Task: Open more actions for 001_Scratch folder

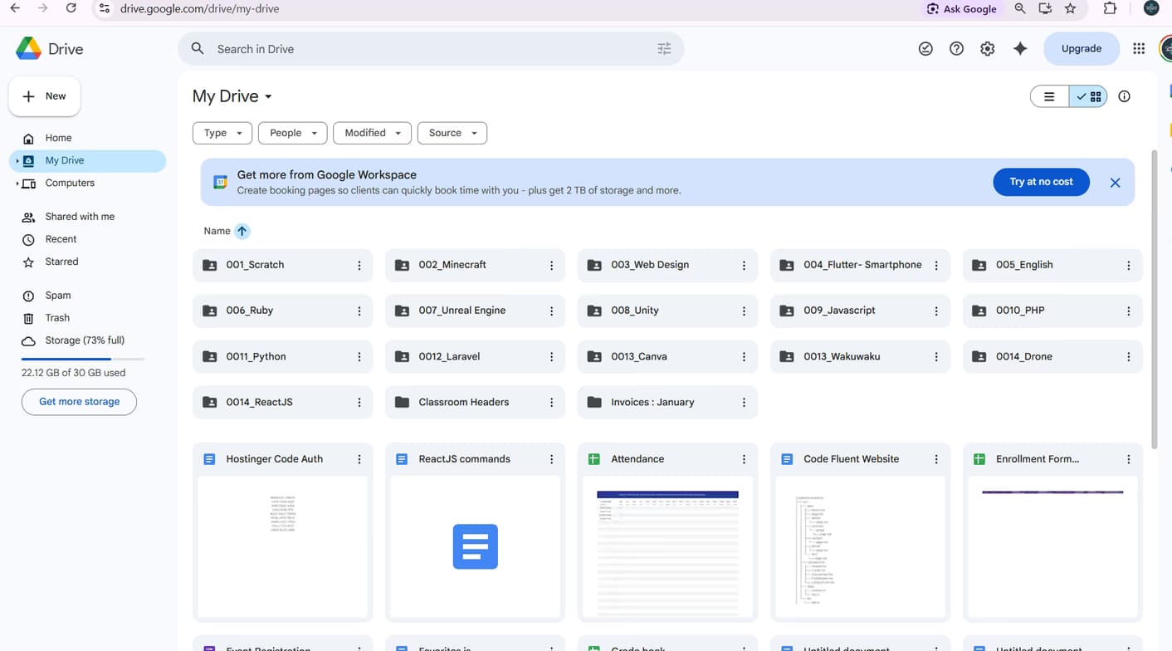Action: tap(359, 266)
